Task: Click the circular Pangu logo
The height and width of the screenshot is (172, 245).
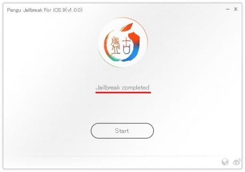Action: click(123, 43)
